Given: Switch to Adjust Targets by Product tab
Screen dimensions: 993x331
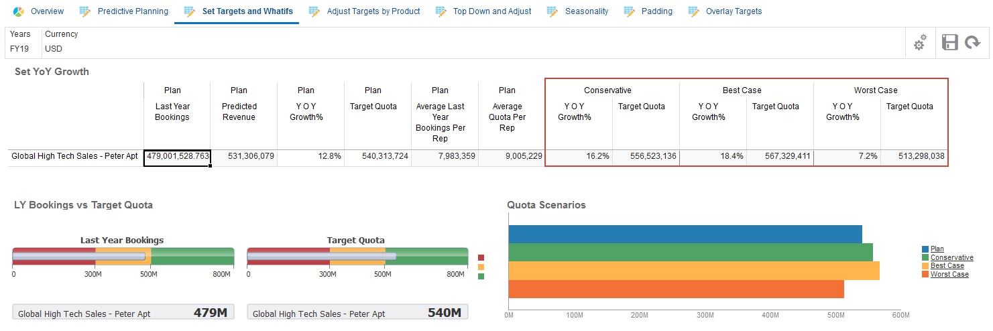Looking at the screenshot, I should [373, 11].
